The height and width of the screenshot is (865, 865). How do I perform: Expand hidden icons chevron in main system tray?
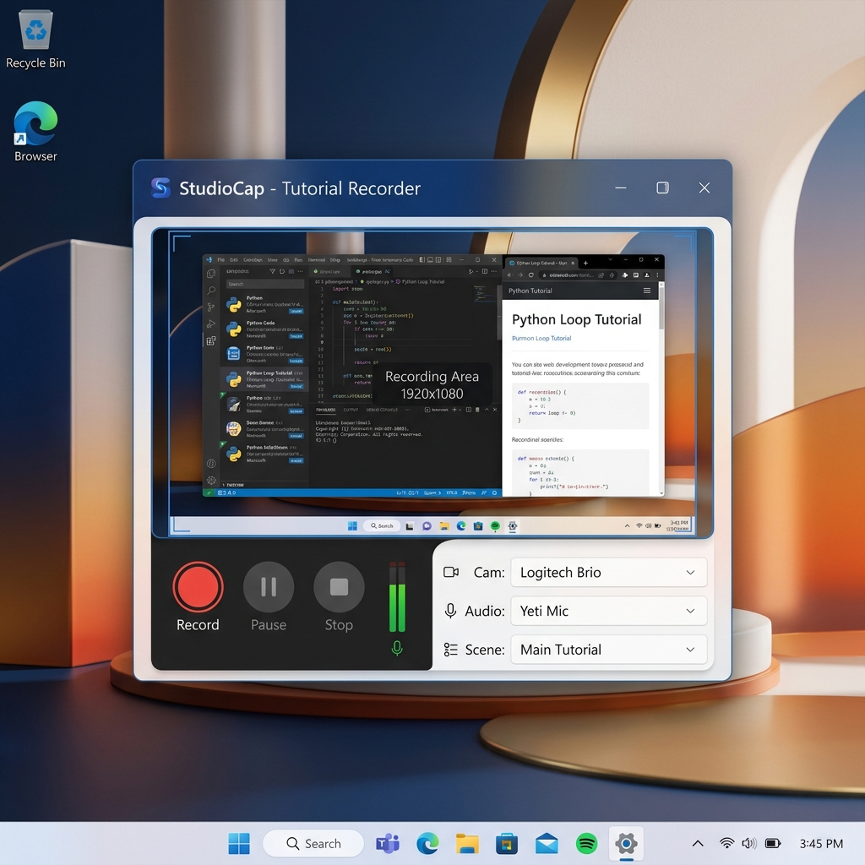(x=698, y=844)
